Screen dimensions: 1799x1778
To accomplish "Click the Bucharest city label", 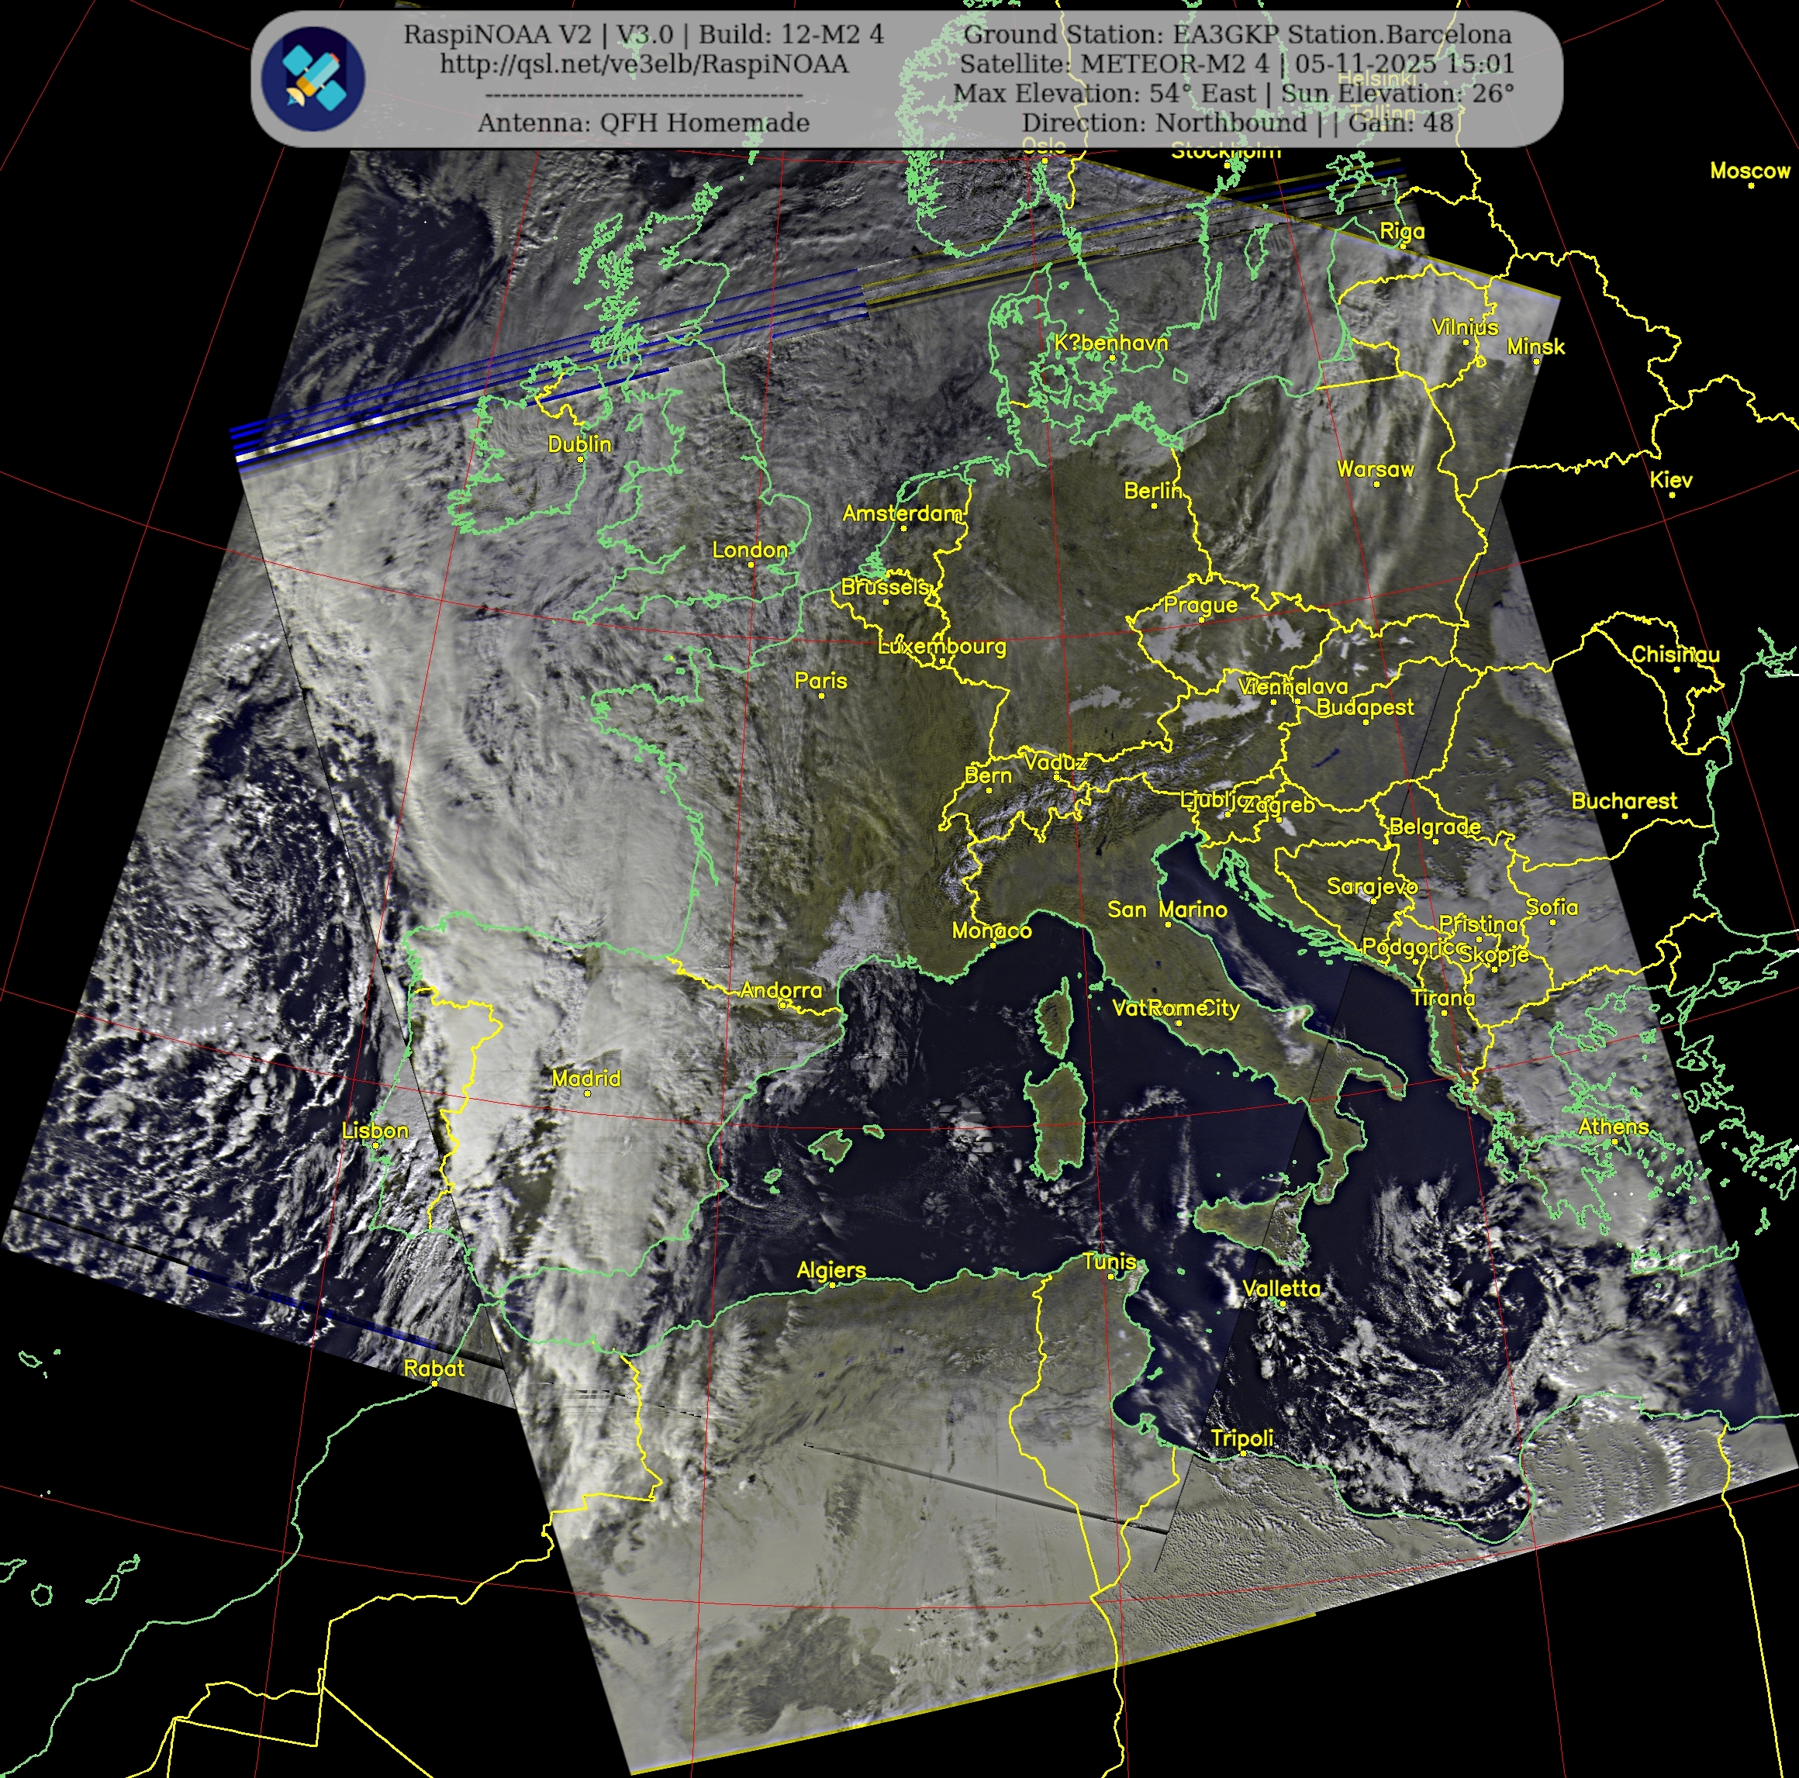I will point(1624,800).
